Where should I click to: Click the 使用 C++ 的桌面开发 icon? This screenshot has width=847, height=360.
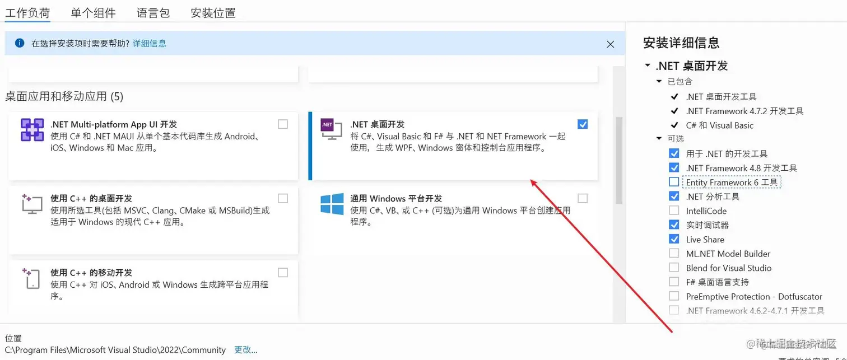pyautogui.click(x=32, y=205)
